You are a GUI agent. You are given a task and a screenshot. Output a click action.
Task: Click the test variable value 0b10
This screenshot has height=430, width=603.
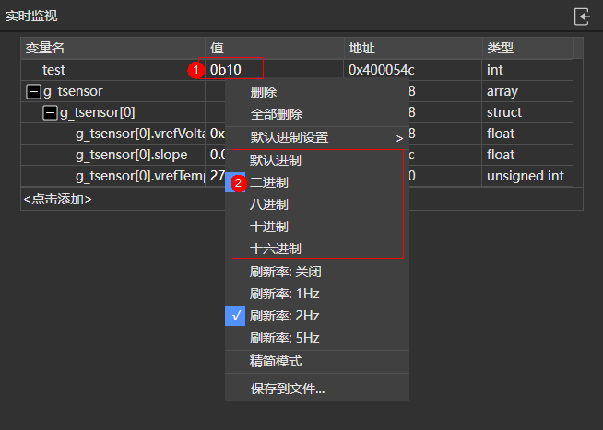226,69
